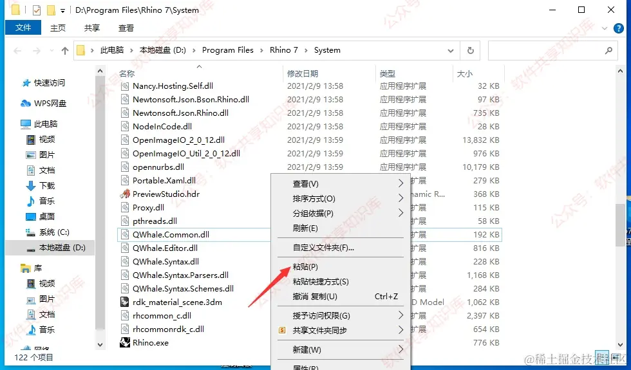Click the 库 library icon
The width and height of the screenshot is (631, 370).
tap(26, 268)
